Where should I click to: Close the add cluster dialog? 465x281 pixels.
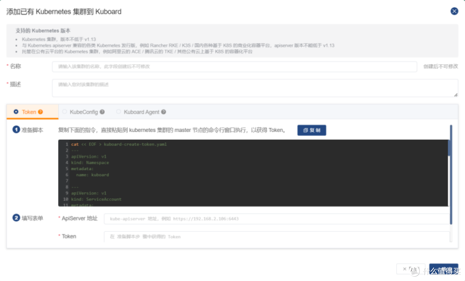coord(454,11)
